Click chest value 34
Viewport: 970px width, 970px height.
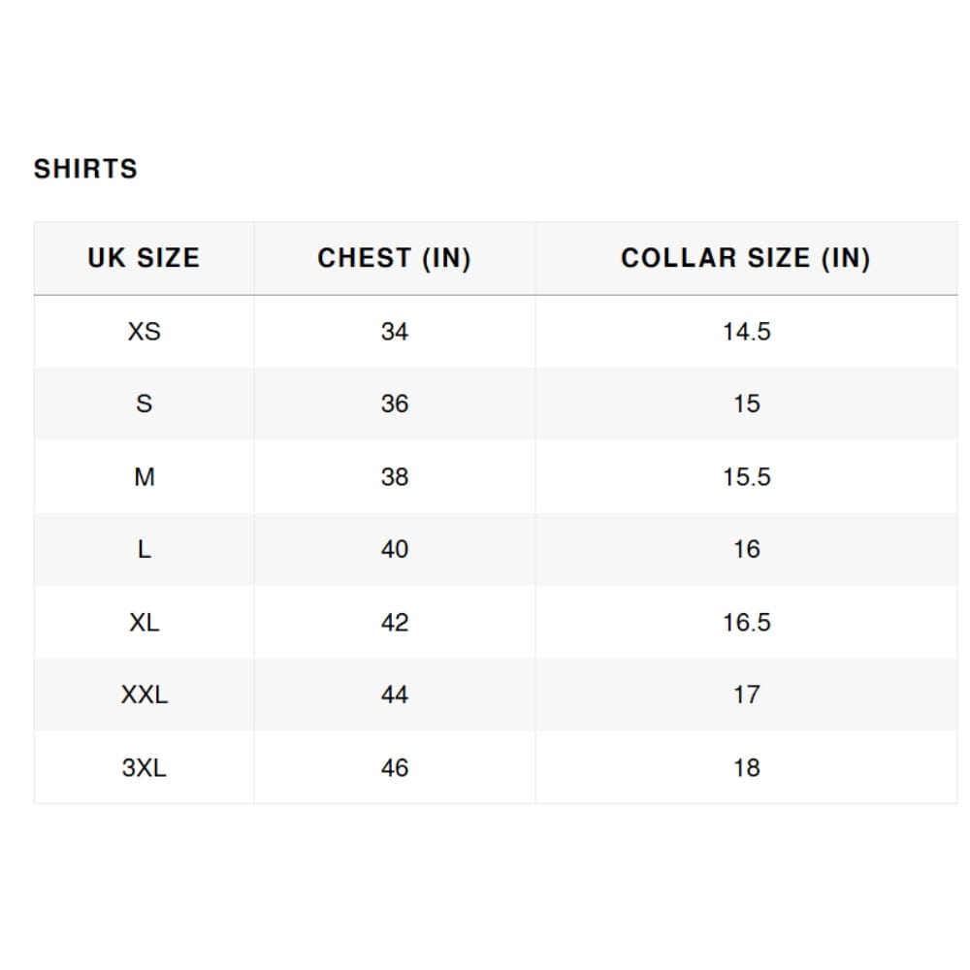[x=395, y=332]
